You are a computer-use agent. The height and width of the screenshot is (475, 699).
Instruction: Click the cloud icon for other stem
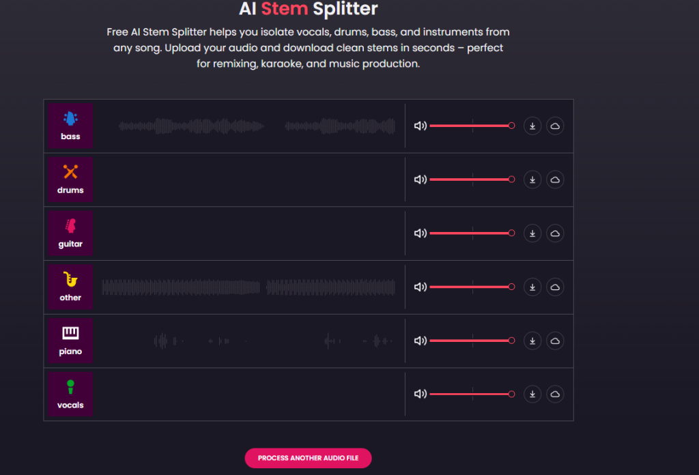(x=555, y=287)
